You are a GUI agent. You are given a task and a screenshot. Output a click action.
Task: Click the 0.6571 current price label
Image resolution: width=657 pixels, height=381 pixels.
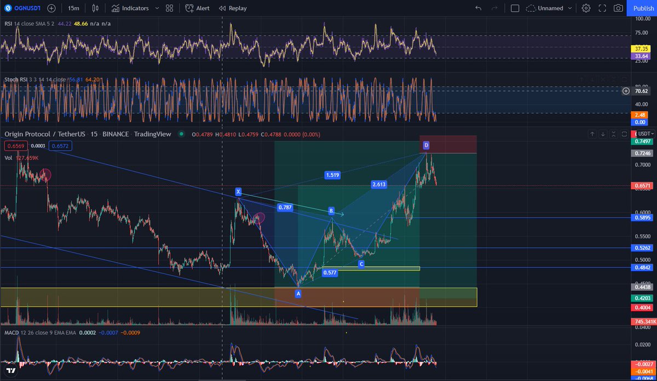[x=643, y=186]
